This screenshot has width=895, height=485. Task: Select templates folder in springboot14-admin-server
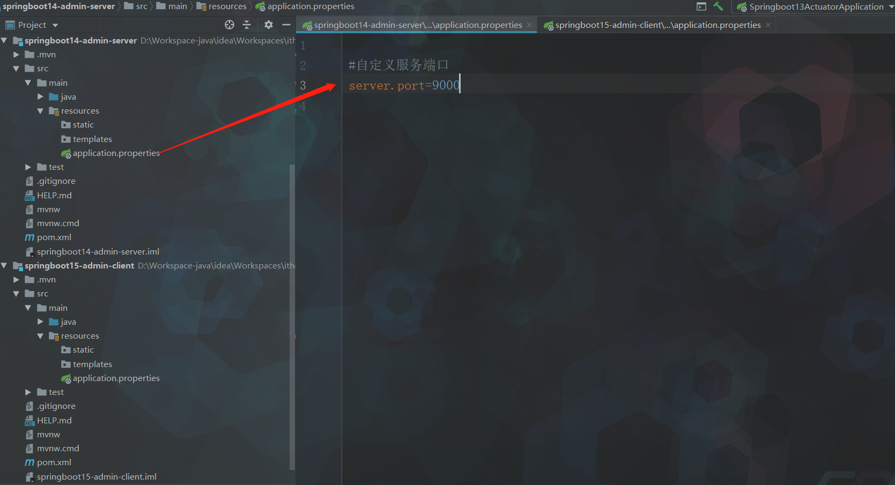coord(87,139)
